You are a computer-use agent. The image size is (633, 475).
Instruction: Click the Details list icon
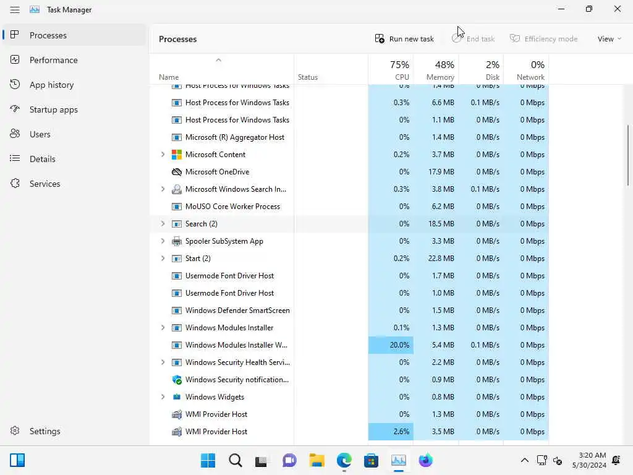tap(15, 158)
